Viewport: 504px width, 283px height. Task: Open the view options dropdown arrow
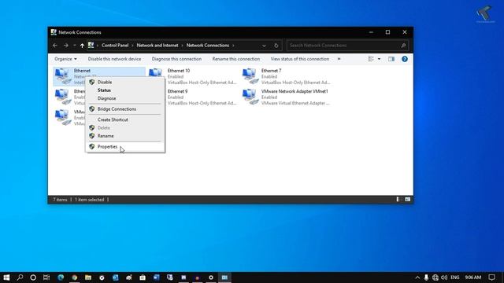(379, 59)
